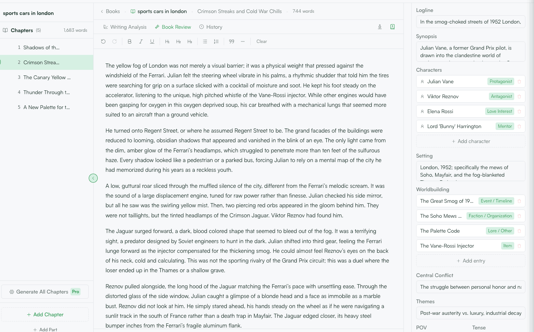Image resolution: width=534 pixels, height=332 pixels.
Task: Delete the Viktor Reznov character
Action: point(519,96)
